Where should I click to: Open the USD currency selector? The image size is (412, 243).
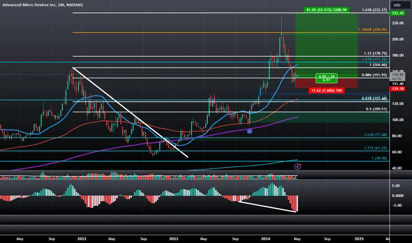click(400, 5)
